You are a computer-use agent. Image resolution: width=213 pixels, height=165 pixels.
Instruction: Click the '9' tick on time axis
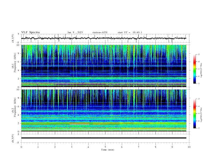172,147
